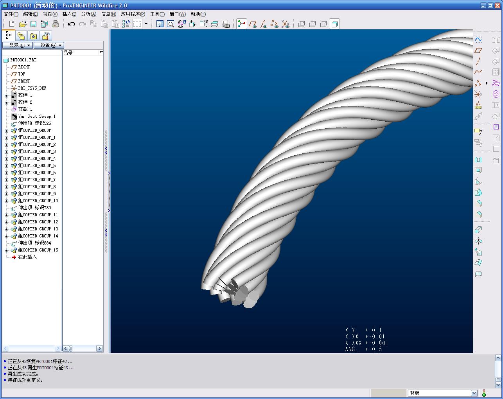
Task: Create a datum point tool
Action: (x=478, y=83)
